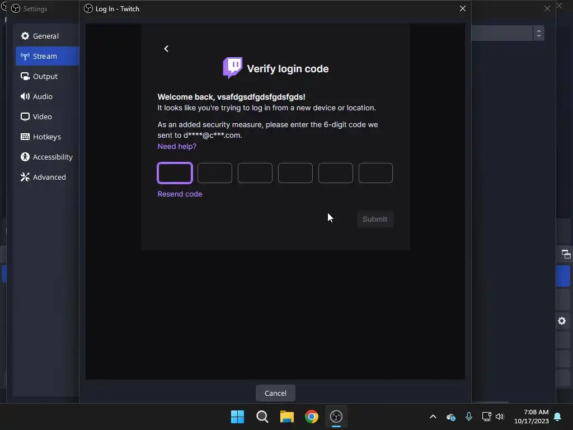This screenshot has width=573, height=430.
Task: Focus the third code digit box
Action: click(255, 173)
